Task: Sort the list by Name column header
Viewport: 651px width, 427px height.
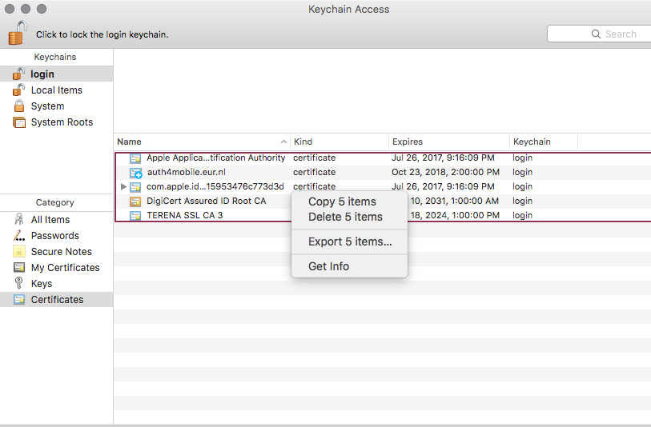Action: 202,142
